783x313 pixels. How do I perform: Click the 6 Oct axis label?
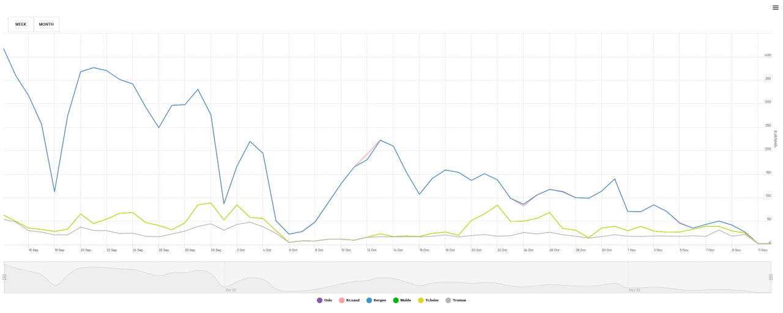click(294, 250)
